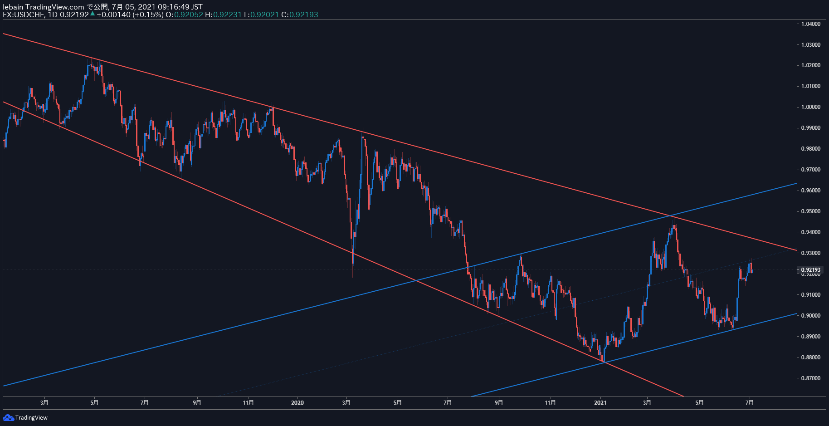Click the 0.90000 price axis label
Image resolution: width=829 pixels, height=426 pixels.
(811, 316)
